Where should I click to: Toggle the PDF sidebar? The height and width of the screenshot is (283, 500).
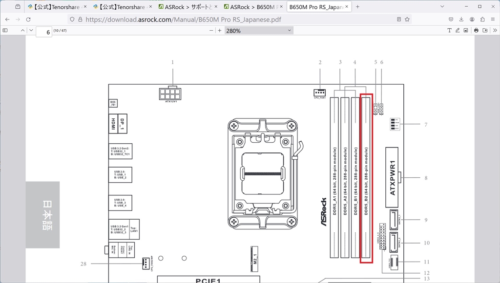pyautogui.click(x=5, y=31)
